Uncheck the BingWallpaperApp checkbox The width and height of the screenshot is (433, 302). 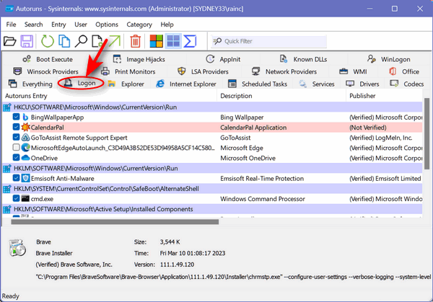16,117
